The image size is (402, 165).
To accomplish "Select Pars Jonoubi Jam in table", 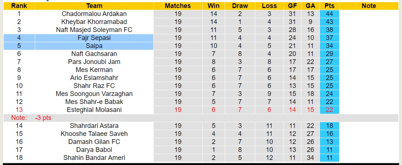I will (94, 62).
